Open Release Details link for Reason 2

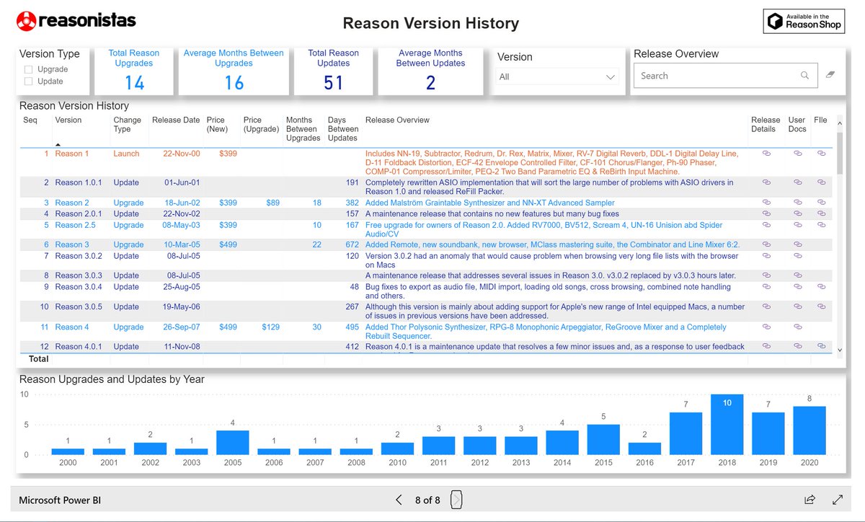(x=766, y=203)
